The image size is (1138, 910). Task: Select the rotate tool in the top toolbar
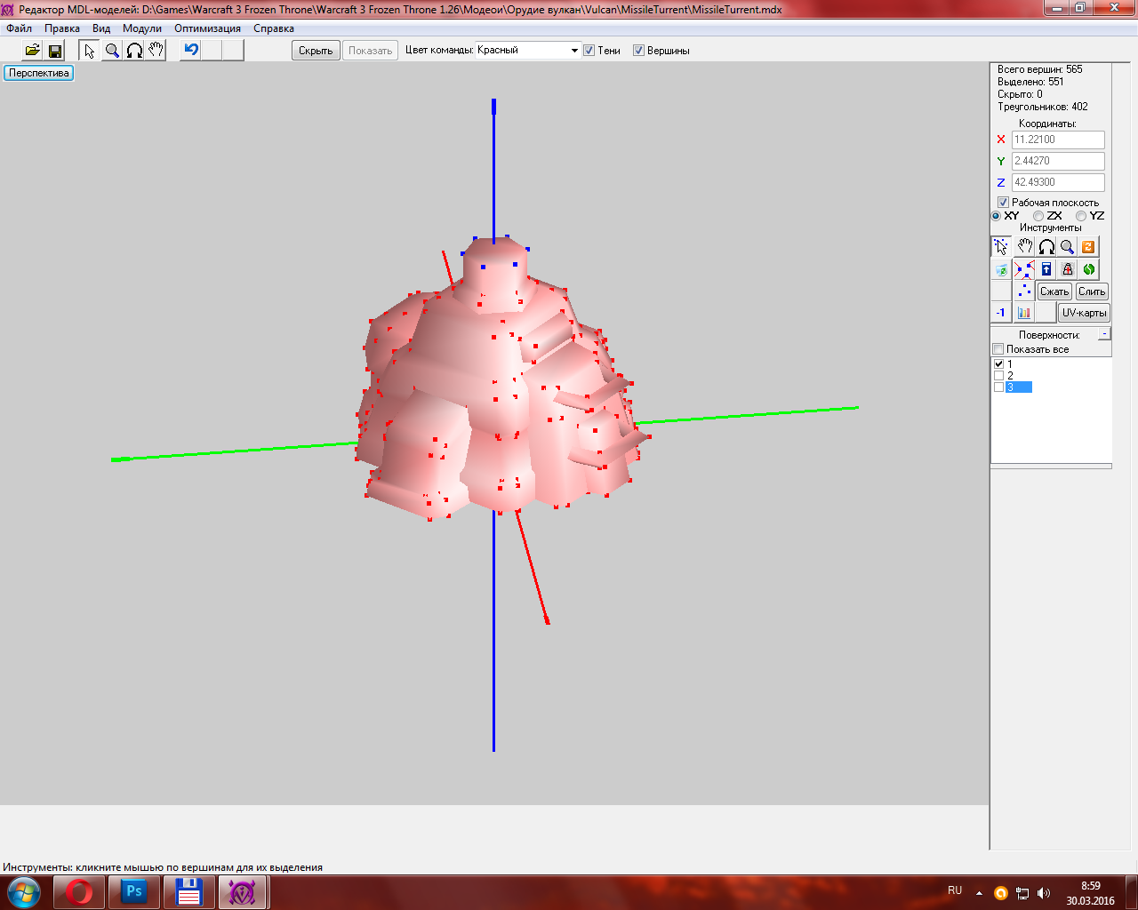click(134, 51)
